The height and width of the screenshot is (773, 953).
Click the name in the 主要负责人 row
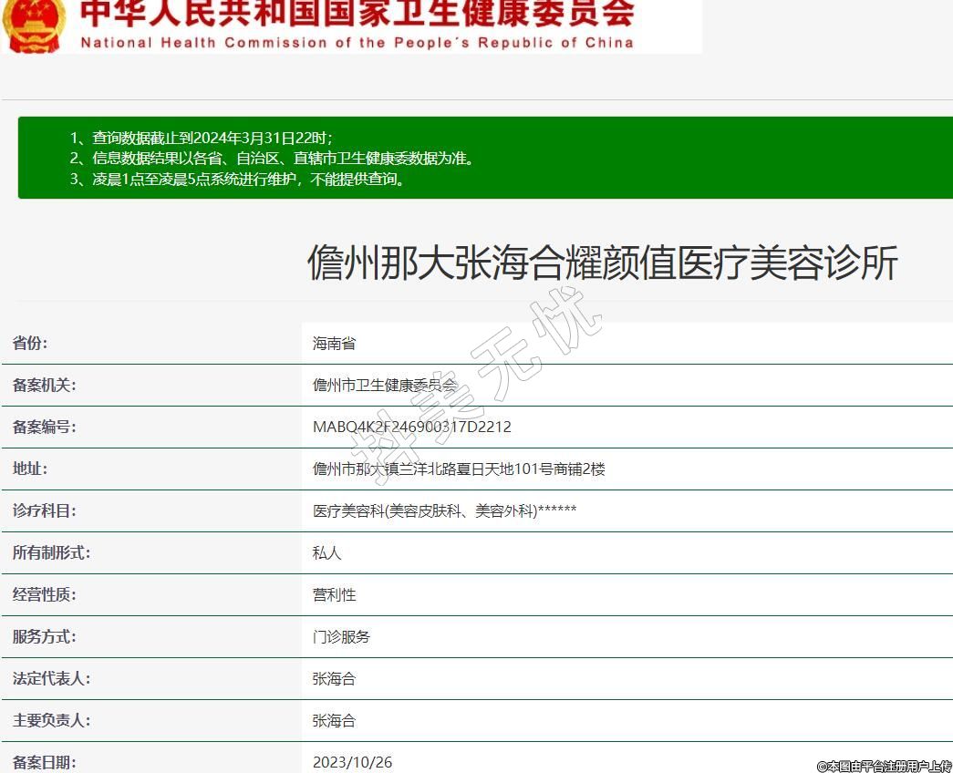point(334,721)
